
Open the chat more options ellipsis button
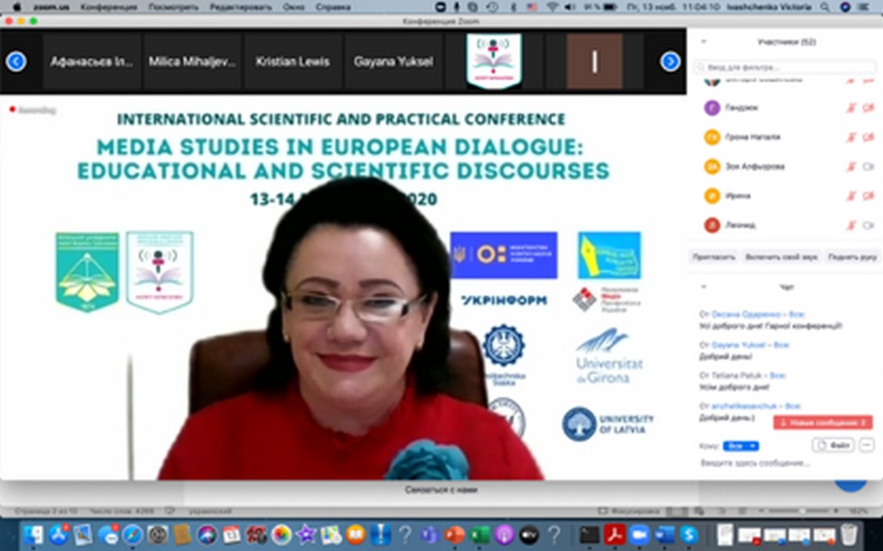point(867,445)
